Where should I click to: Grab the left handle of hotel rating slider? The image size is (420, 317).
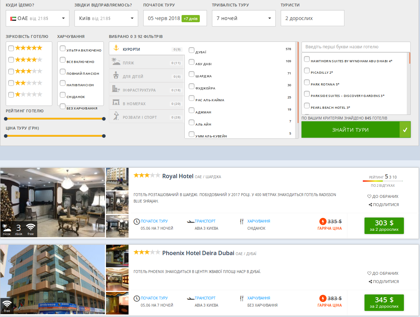point(6,119)
